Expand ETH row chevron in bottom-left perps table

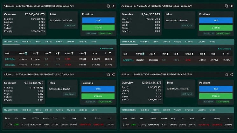click(6, 124)
